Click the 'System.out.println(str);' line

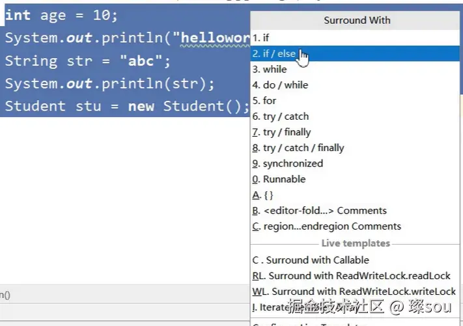point(109,84)
